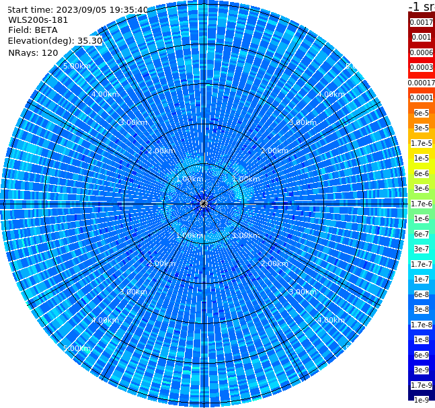
Task: Click the Start time 2023/09/05 19:35:40 text
Action: tap(77, 10)
